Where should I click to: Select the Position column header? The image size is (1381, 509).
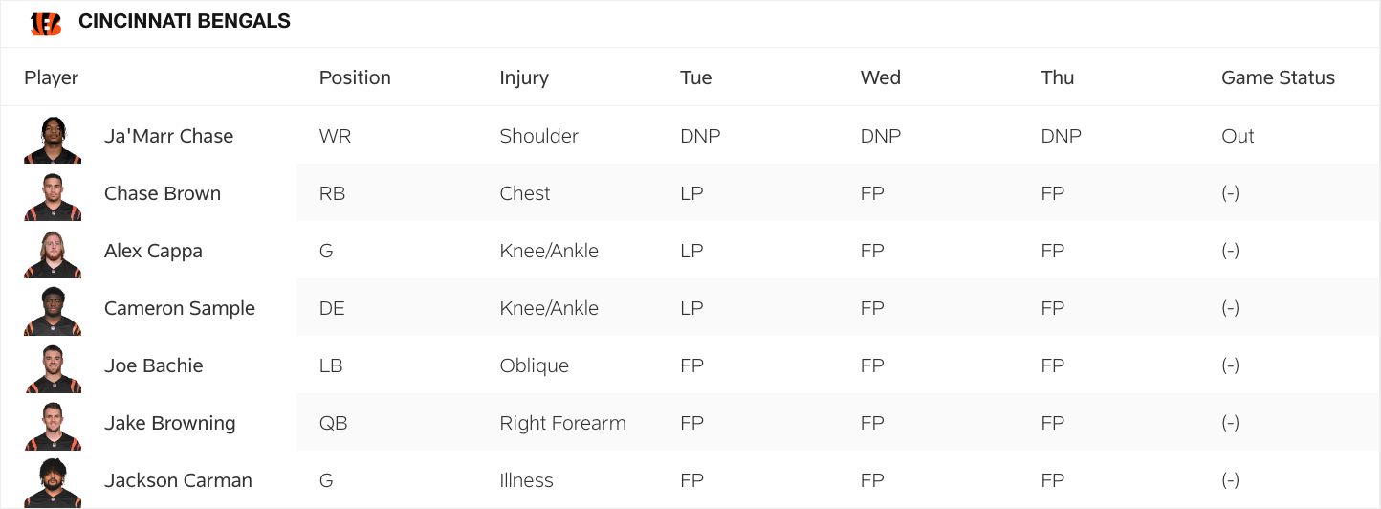[355, 77]
